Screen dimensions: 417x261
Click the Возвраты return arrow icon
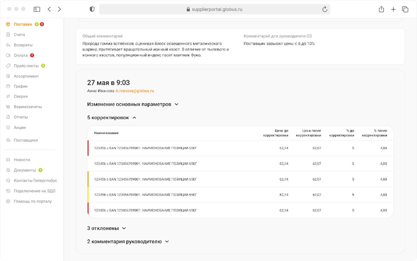pos(8,45)
